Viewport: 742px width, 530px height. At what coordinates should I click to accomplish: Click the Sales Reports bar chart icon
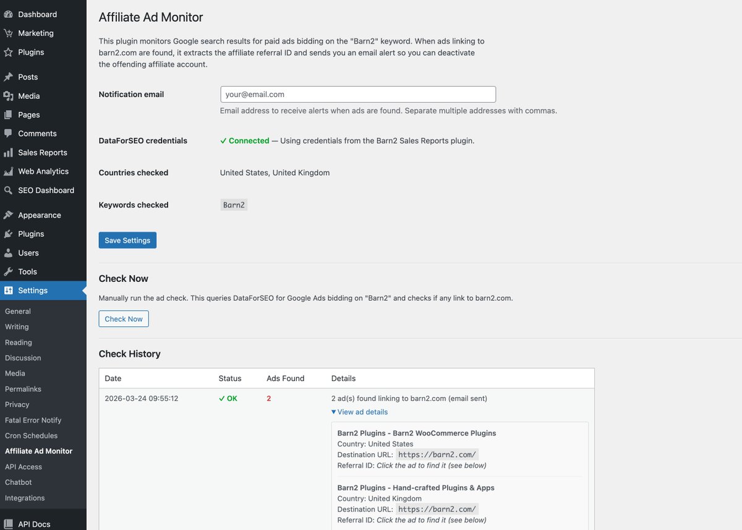coord(8,152)
